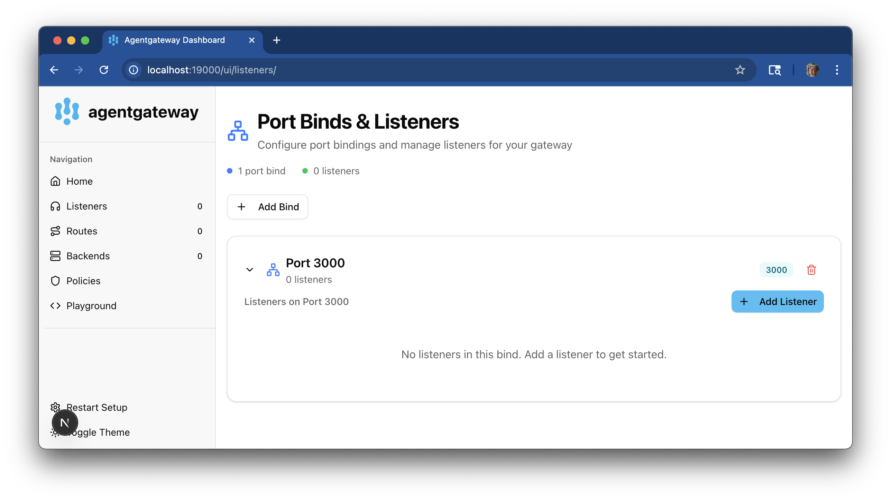Click the Restart Setup button
This screenshot has width=891, height=500.
point(127,407)
